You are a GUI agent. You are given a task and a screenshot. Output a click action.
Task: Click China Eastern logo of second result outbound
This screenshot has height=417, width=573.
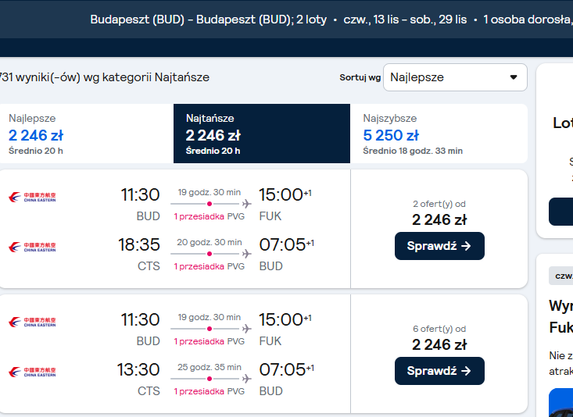pos(32,322)
